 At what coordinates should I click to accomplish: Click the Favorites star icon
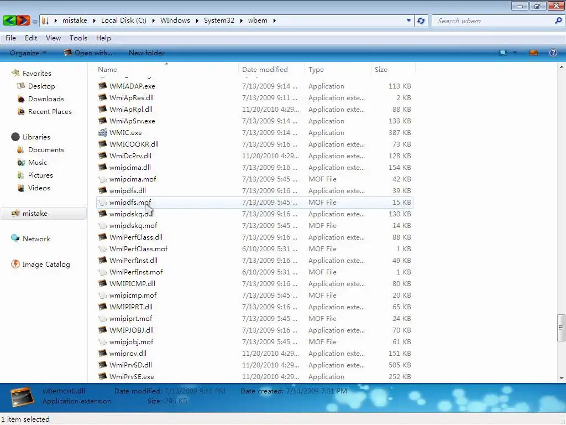(15, 74)
